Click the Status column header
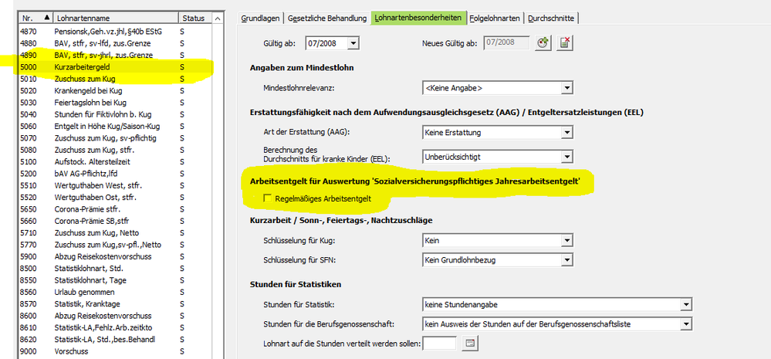Screen dimensions: 771x359 193,17
